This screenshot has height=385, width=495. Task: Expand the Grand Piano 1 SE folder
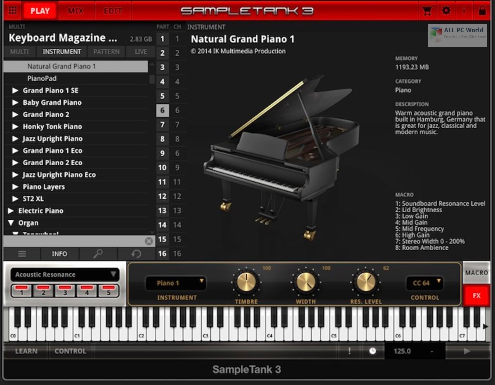(x=15, y=90)
